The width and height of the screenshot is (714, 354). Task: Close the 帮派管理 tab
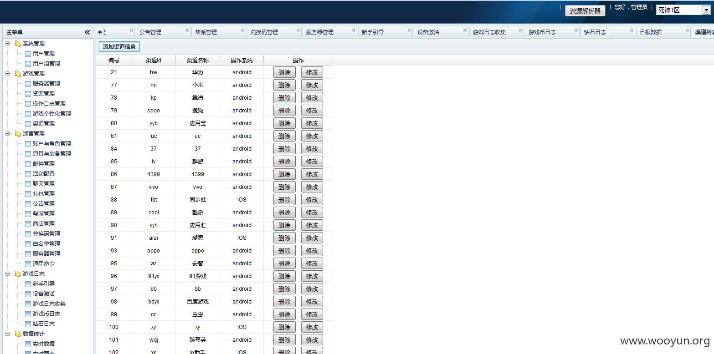[x=242, y=30]
